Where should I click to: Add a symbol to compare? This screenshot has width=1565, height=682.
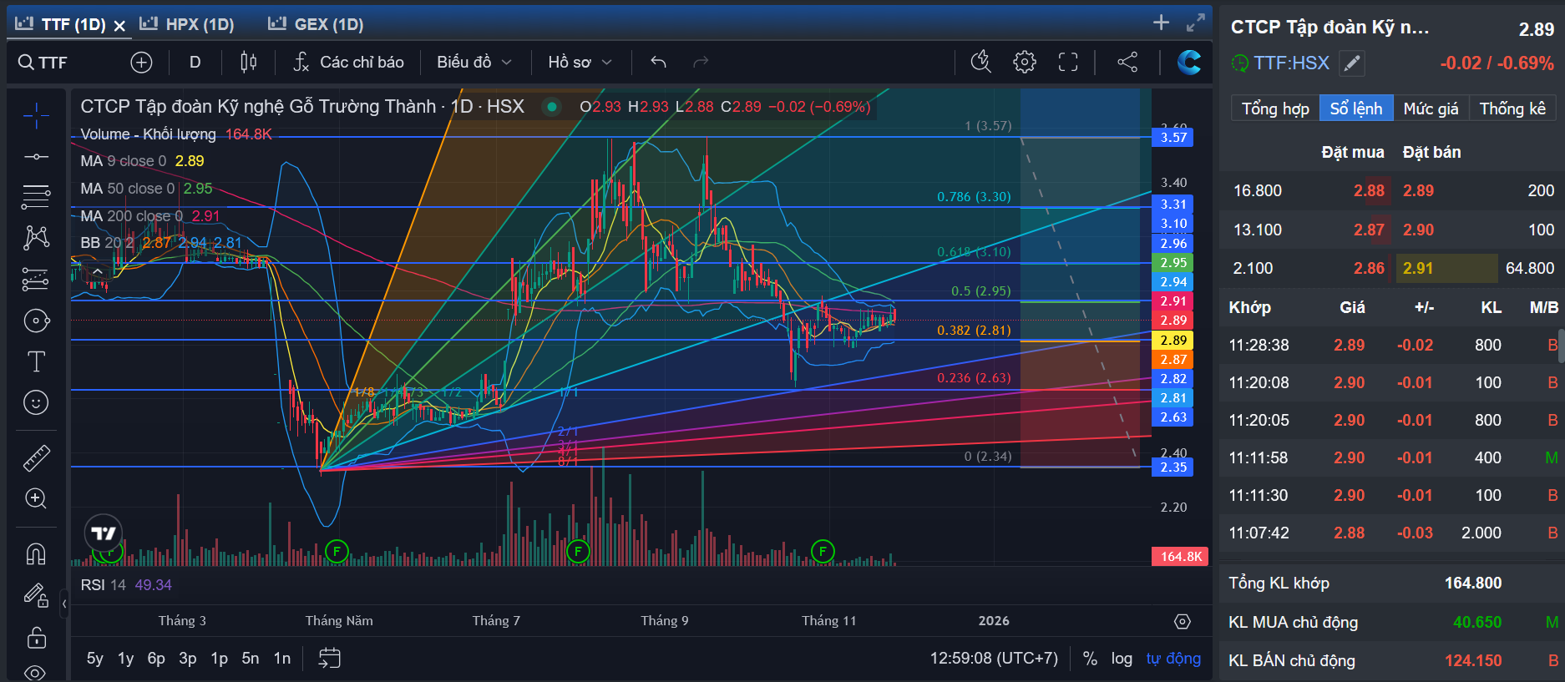(141, 63)
